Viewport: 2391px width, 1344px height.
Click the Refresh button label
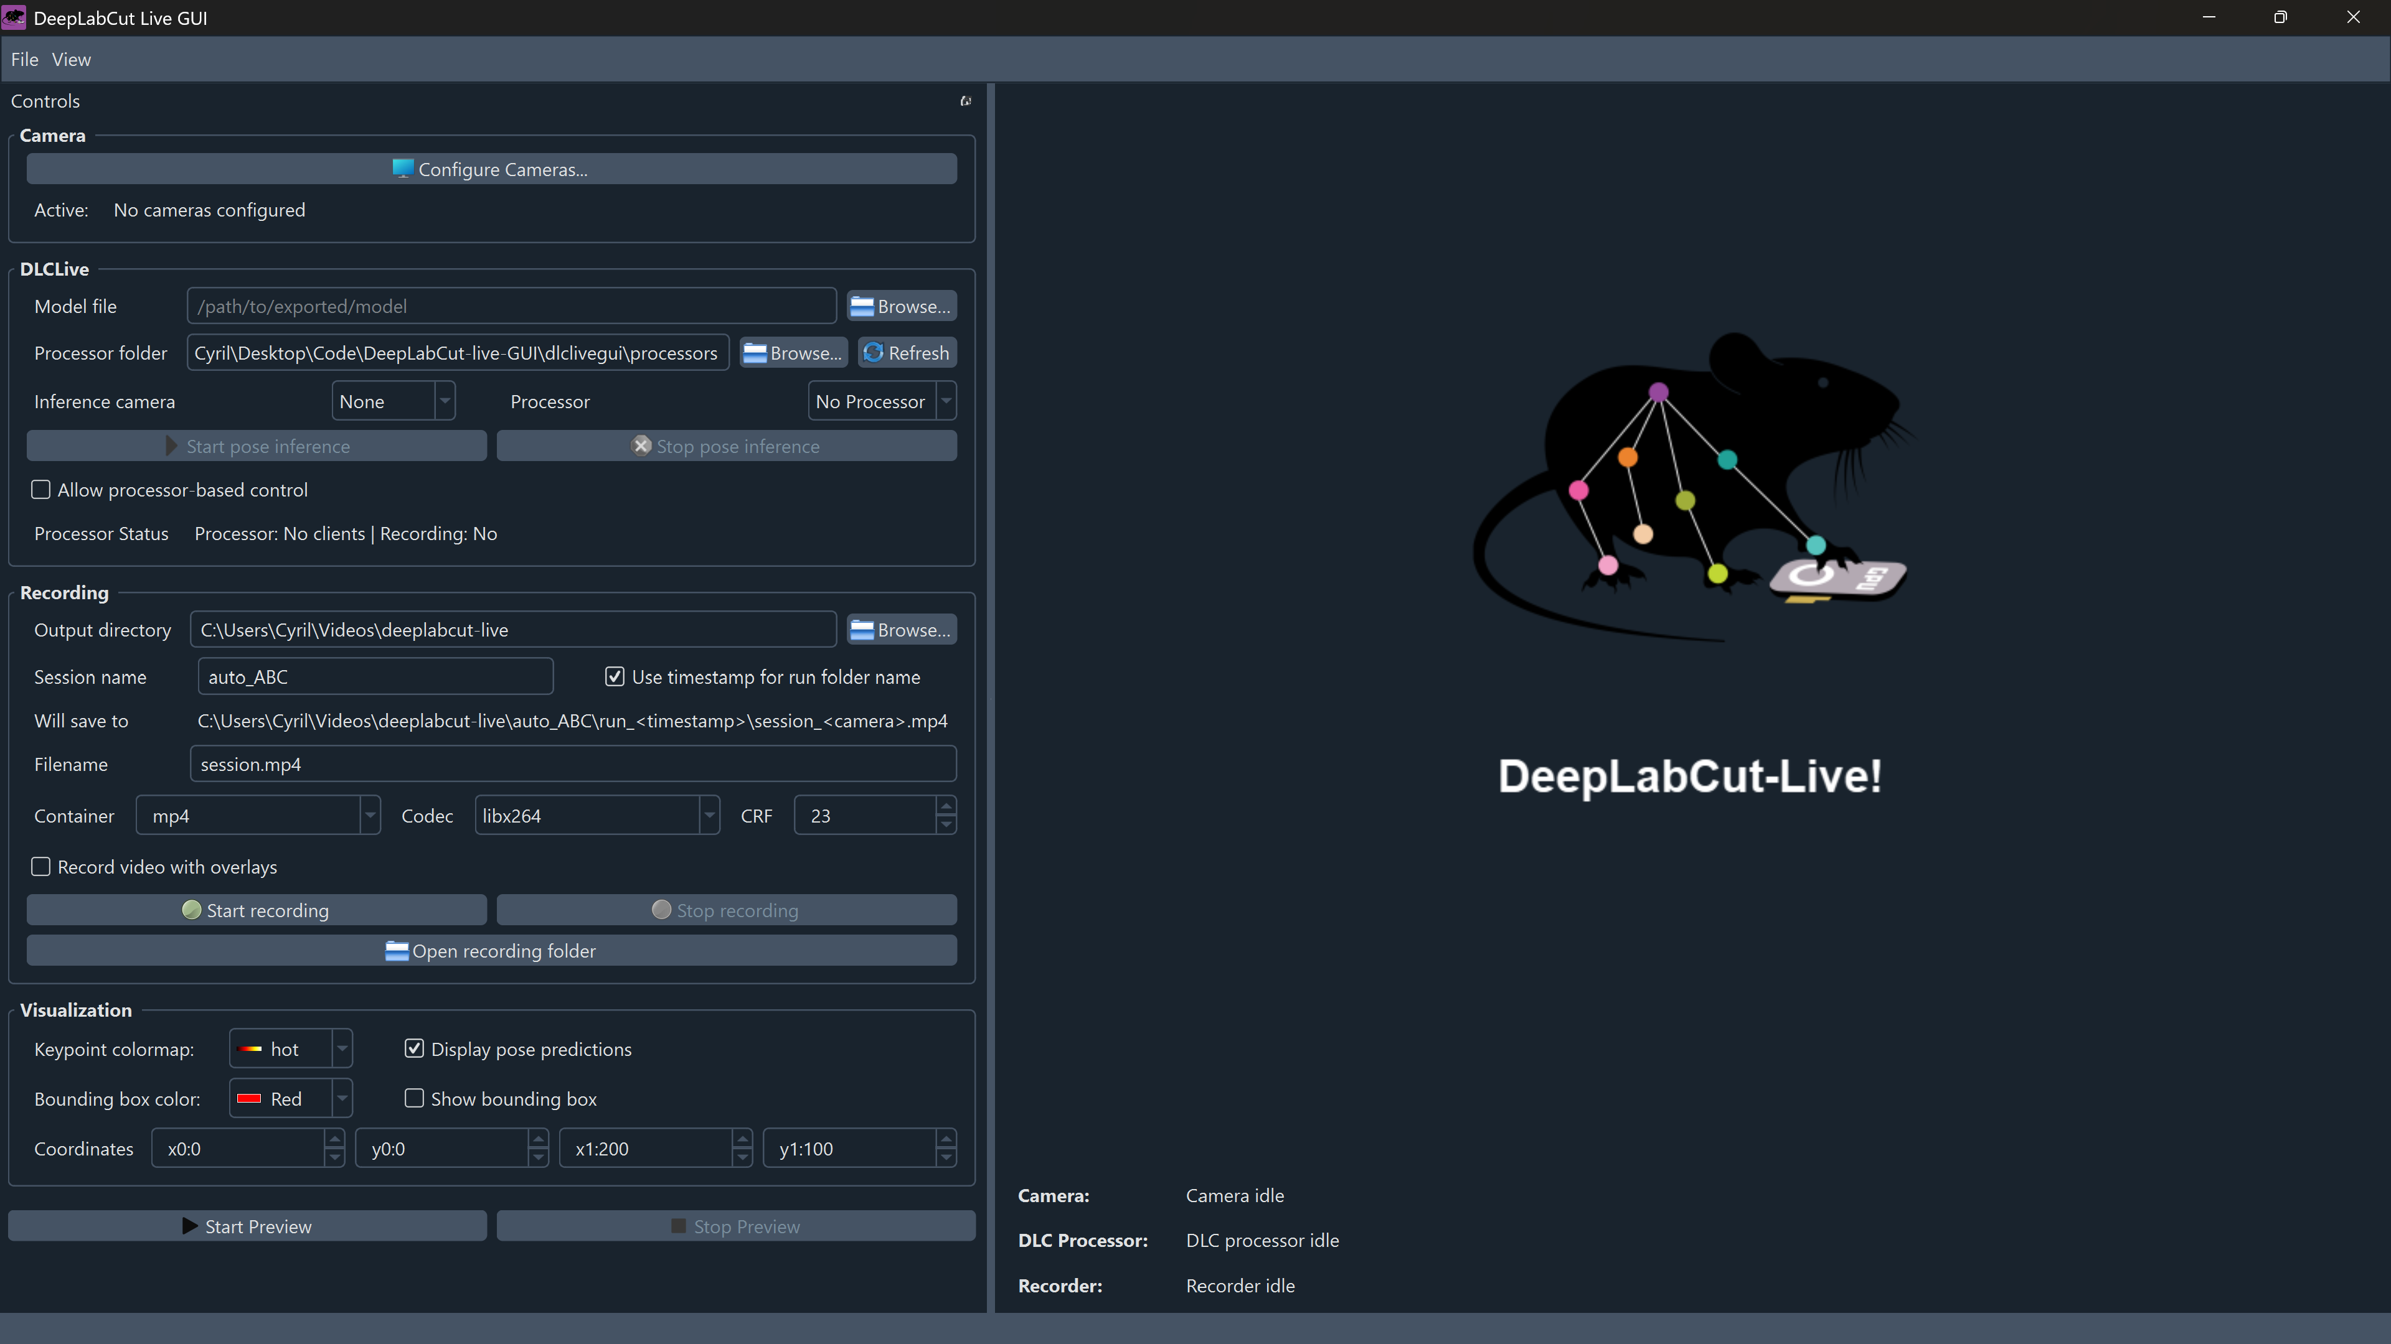pyautogui.click(x=919, y=353)
